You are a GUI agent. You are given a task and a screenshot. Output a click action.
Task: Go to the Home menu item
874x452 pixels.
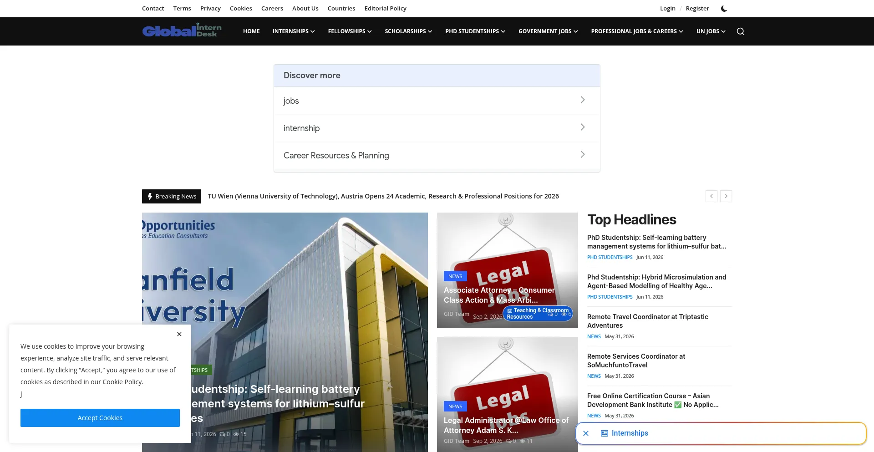pyautogui.click(x=251, y=31)
